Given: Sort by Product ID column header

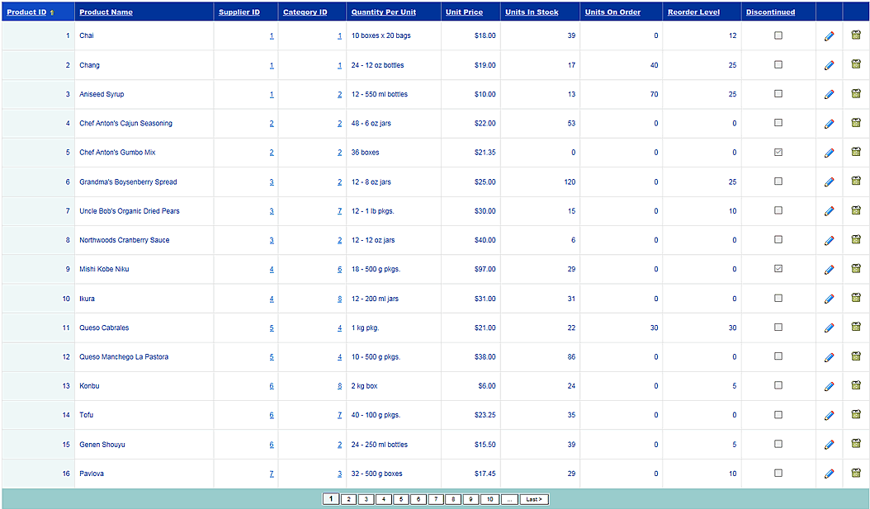Looking at the screenshot, I should 26,12.
